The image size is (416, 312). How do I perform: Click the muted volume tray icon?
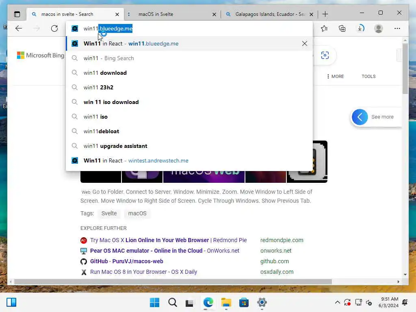point(369,302)
